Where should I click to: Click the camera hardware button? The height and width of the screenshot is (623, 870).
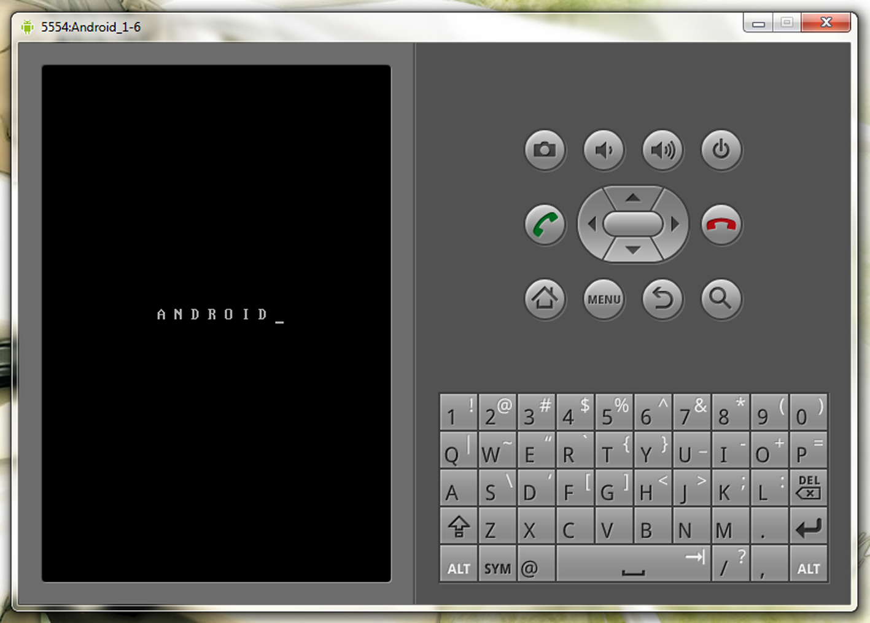(545, 150)
